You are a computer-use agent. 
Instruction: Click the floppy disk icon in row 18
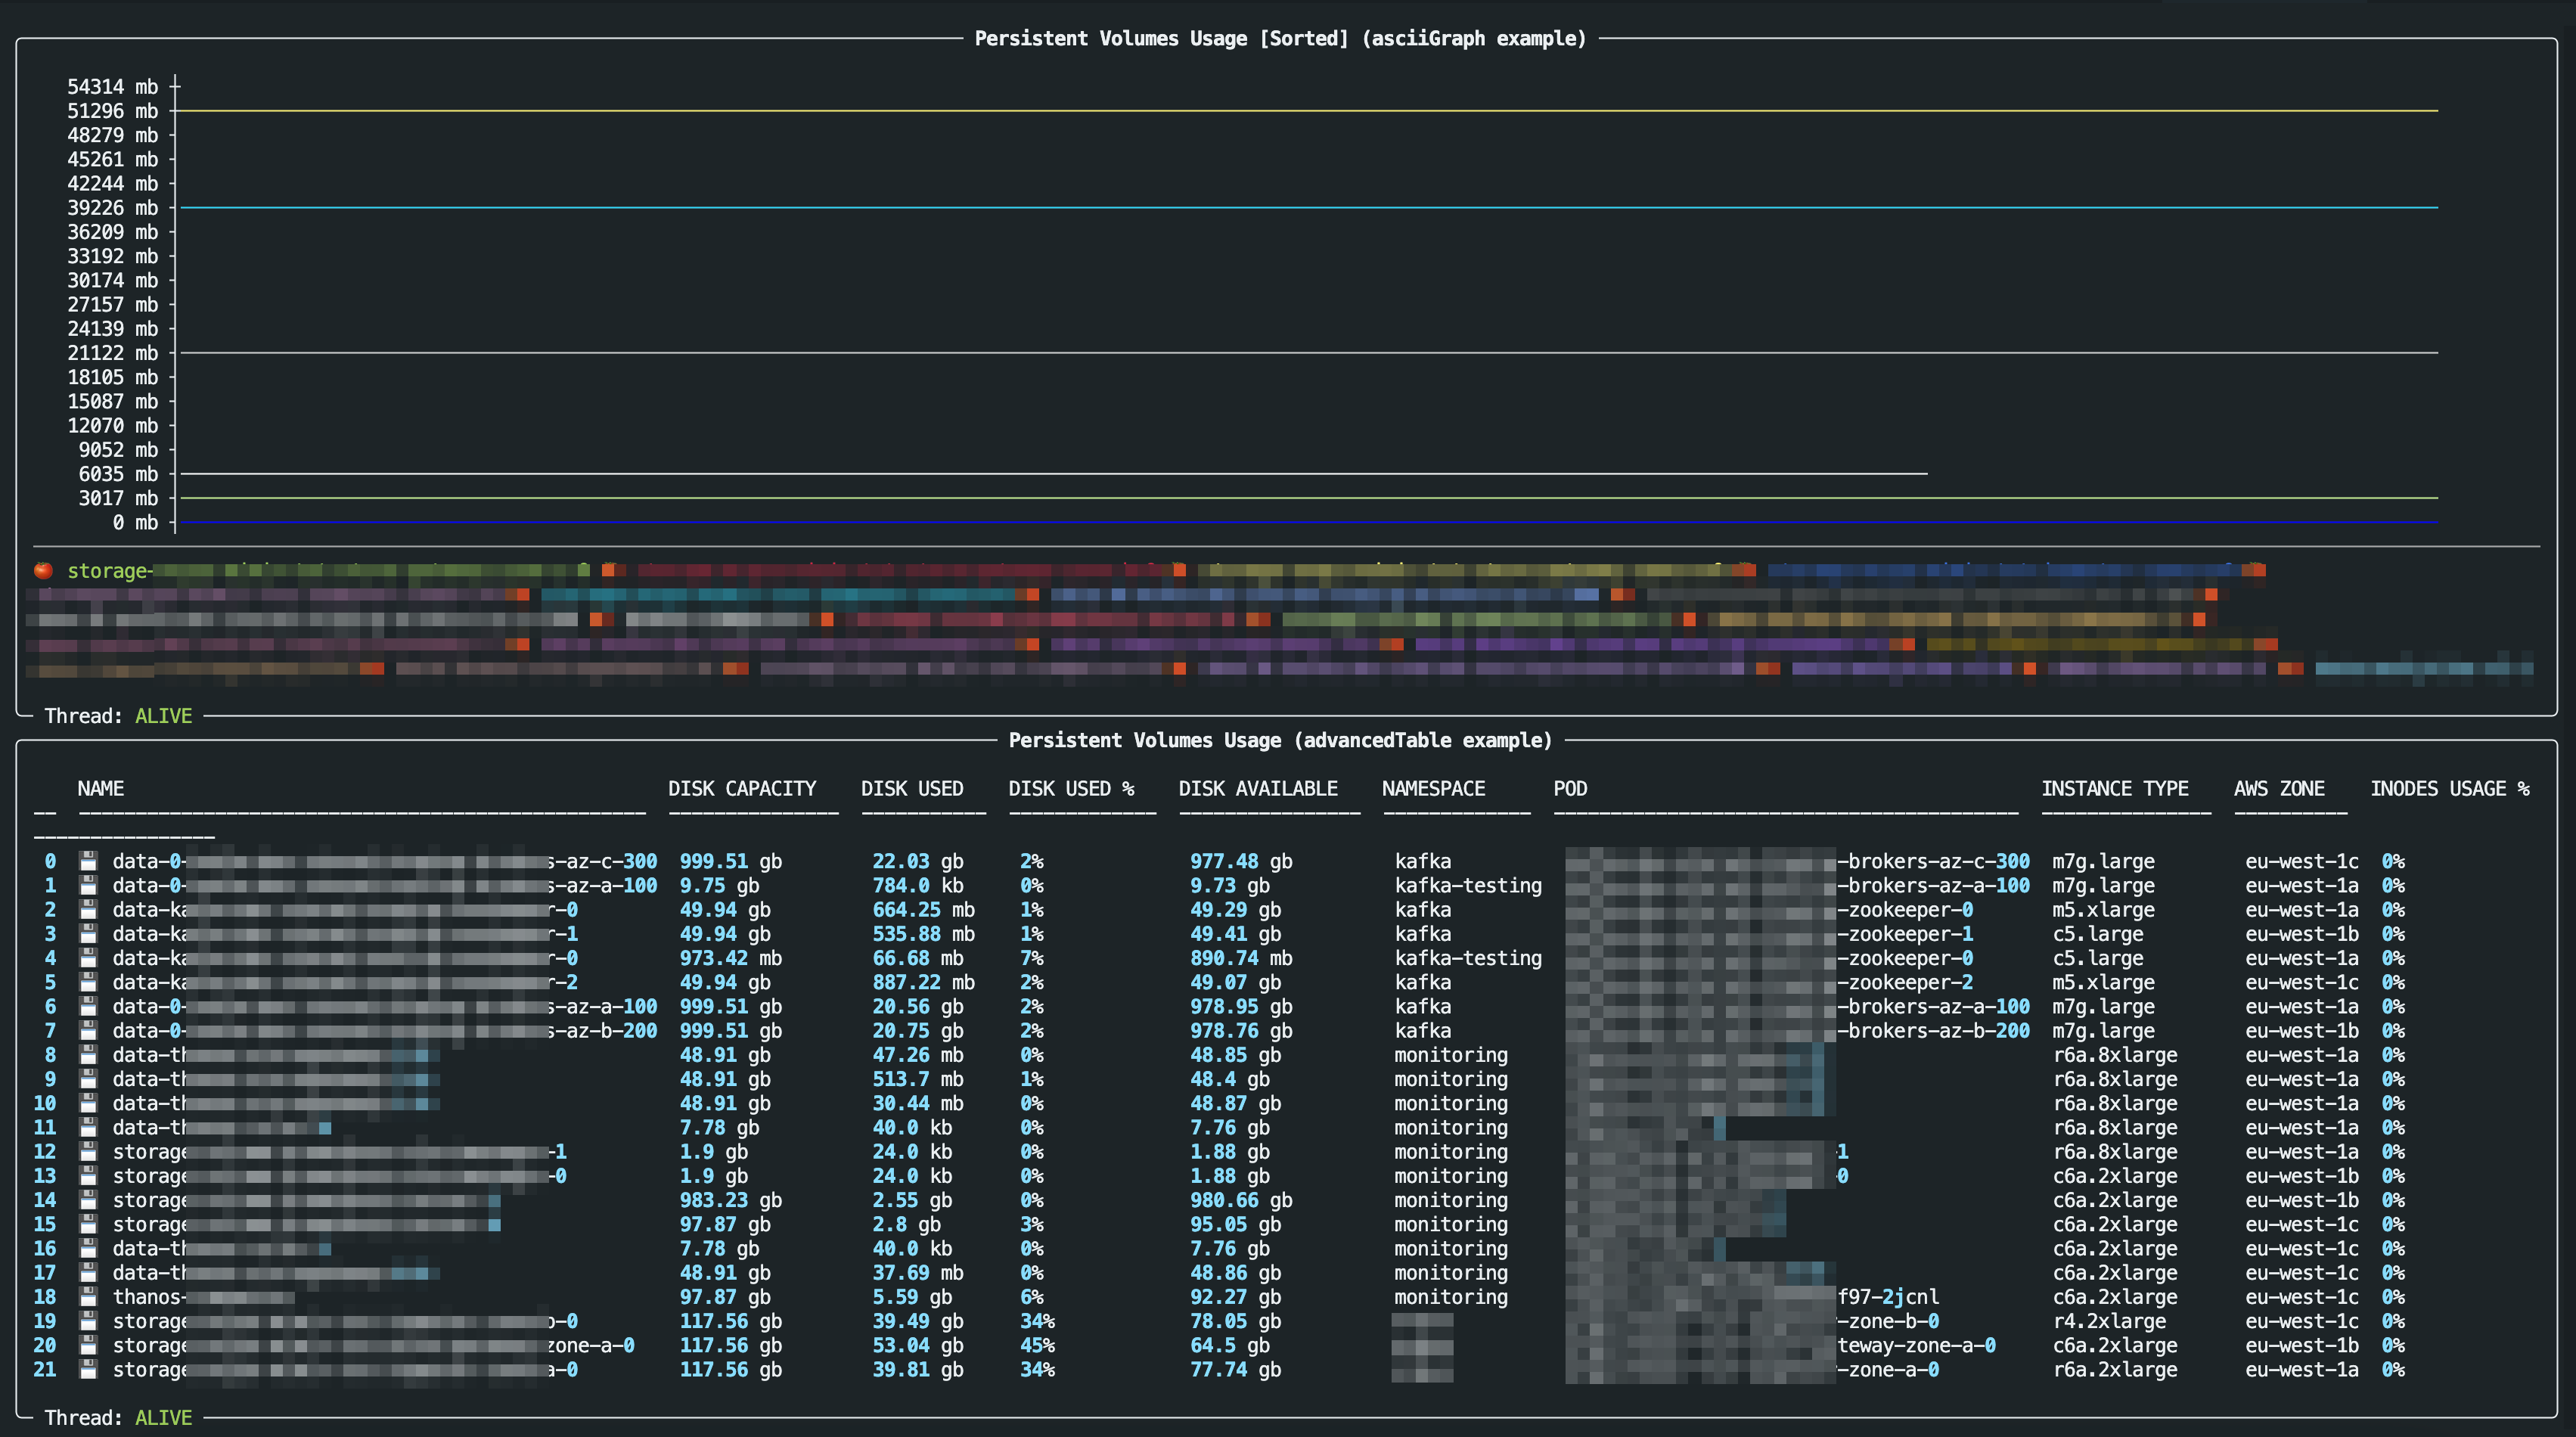[88, 1297]
